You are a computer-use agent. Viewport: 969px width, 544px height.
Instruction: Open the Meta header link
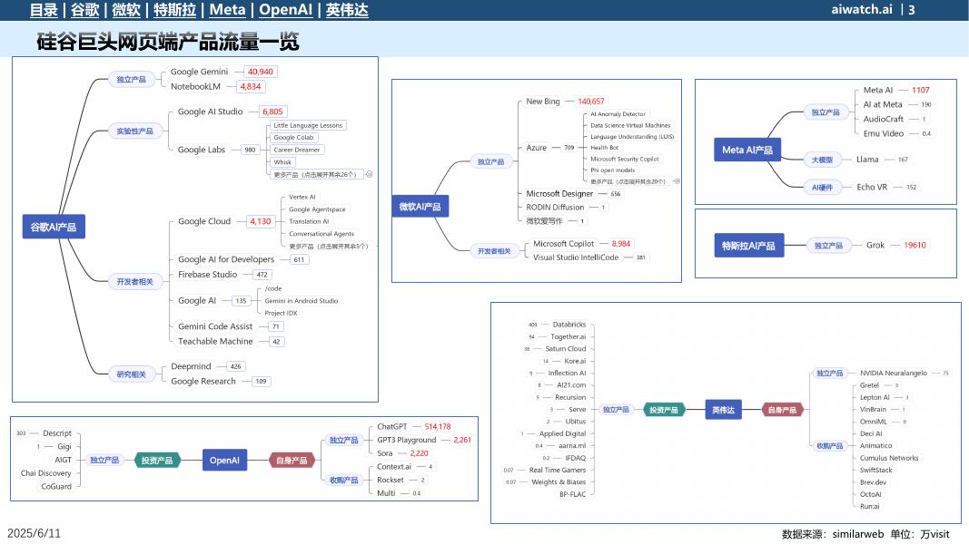(x=227, y=10)
